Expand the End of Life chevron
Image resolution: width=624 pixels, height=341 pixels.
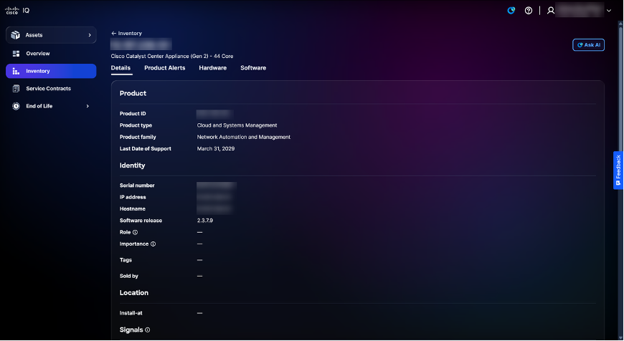coord(88,106)
